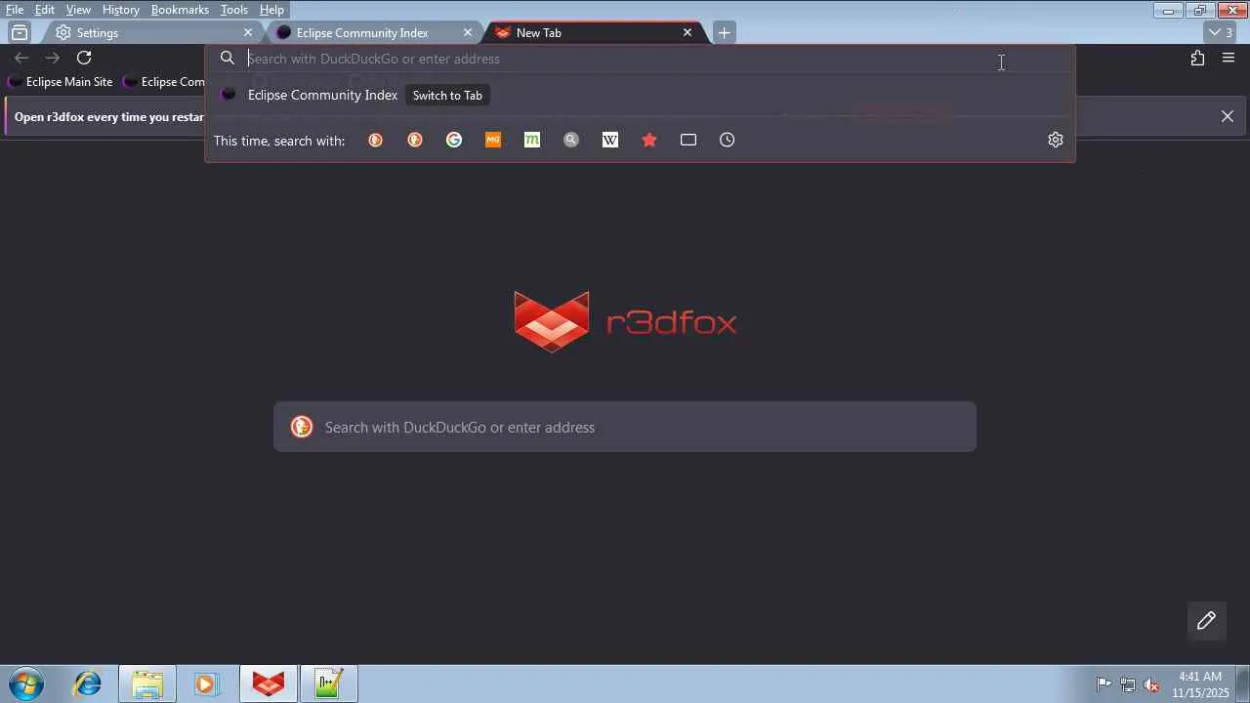Open Notepad++ from the taskbar

(329, 683)
